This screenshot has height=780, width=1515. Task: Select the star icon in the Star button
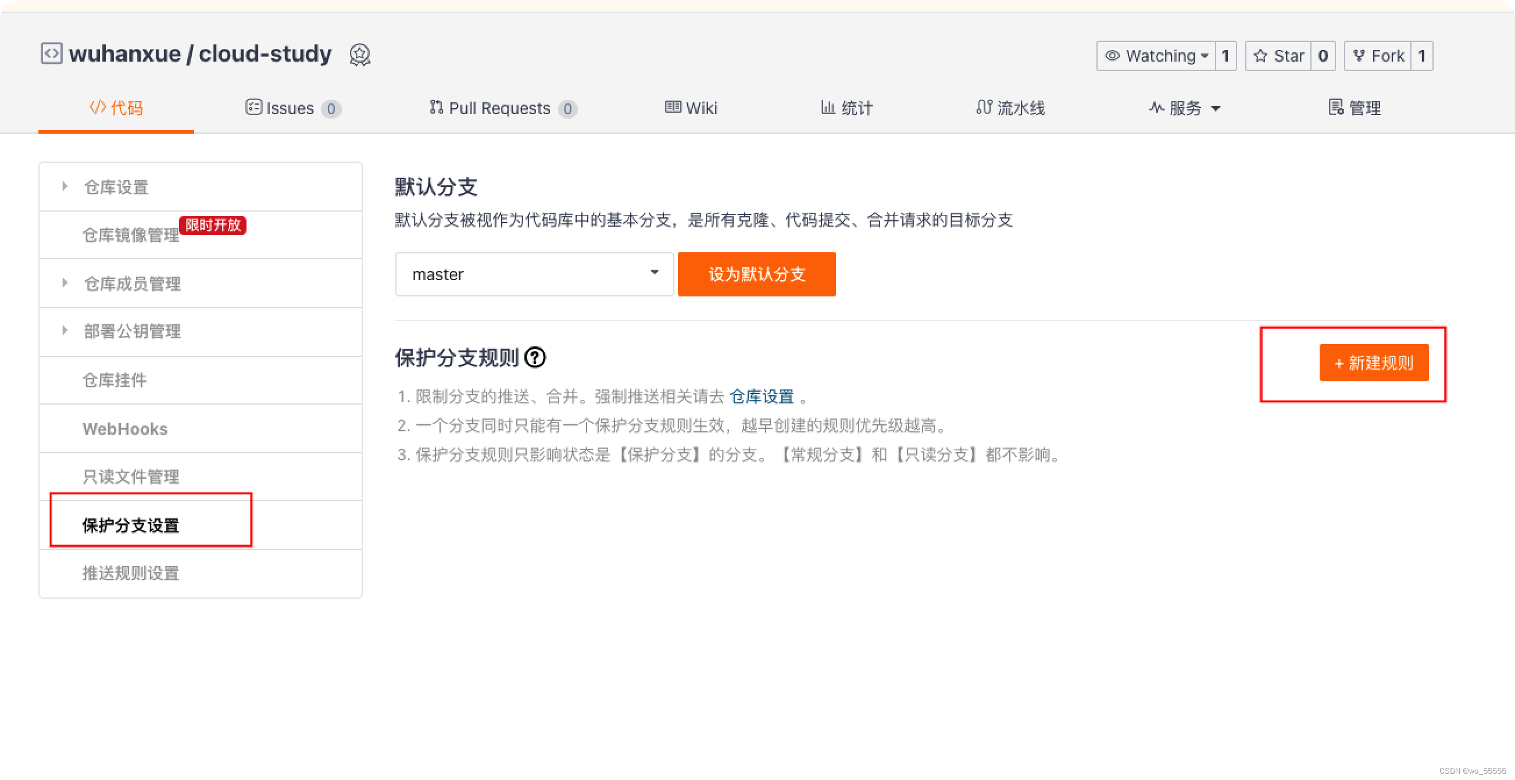(x=1262, y=55)
